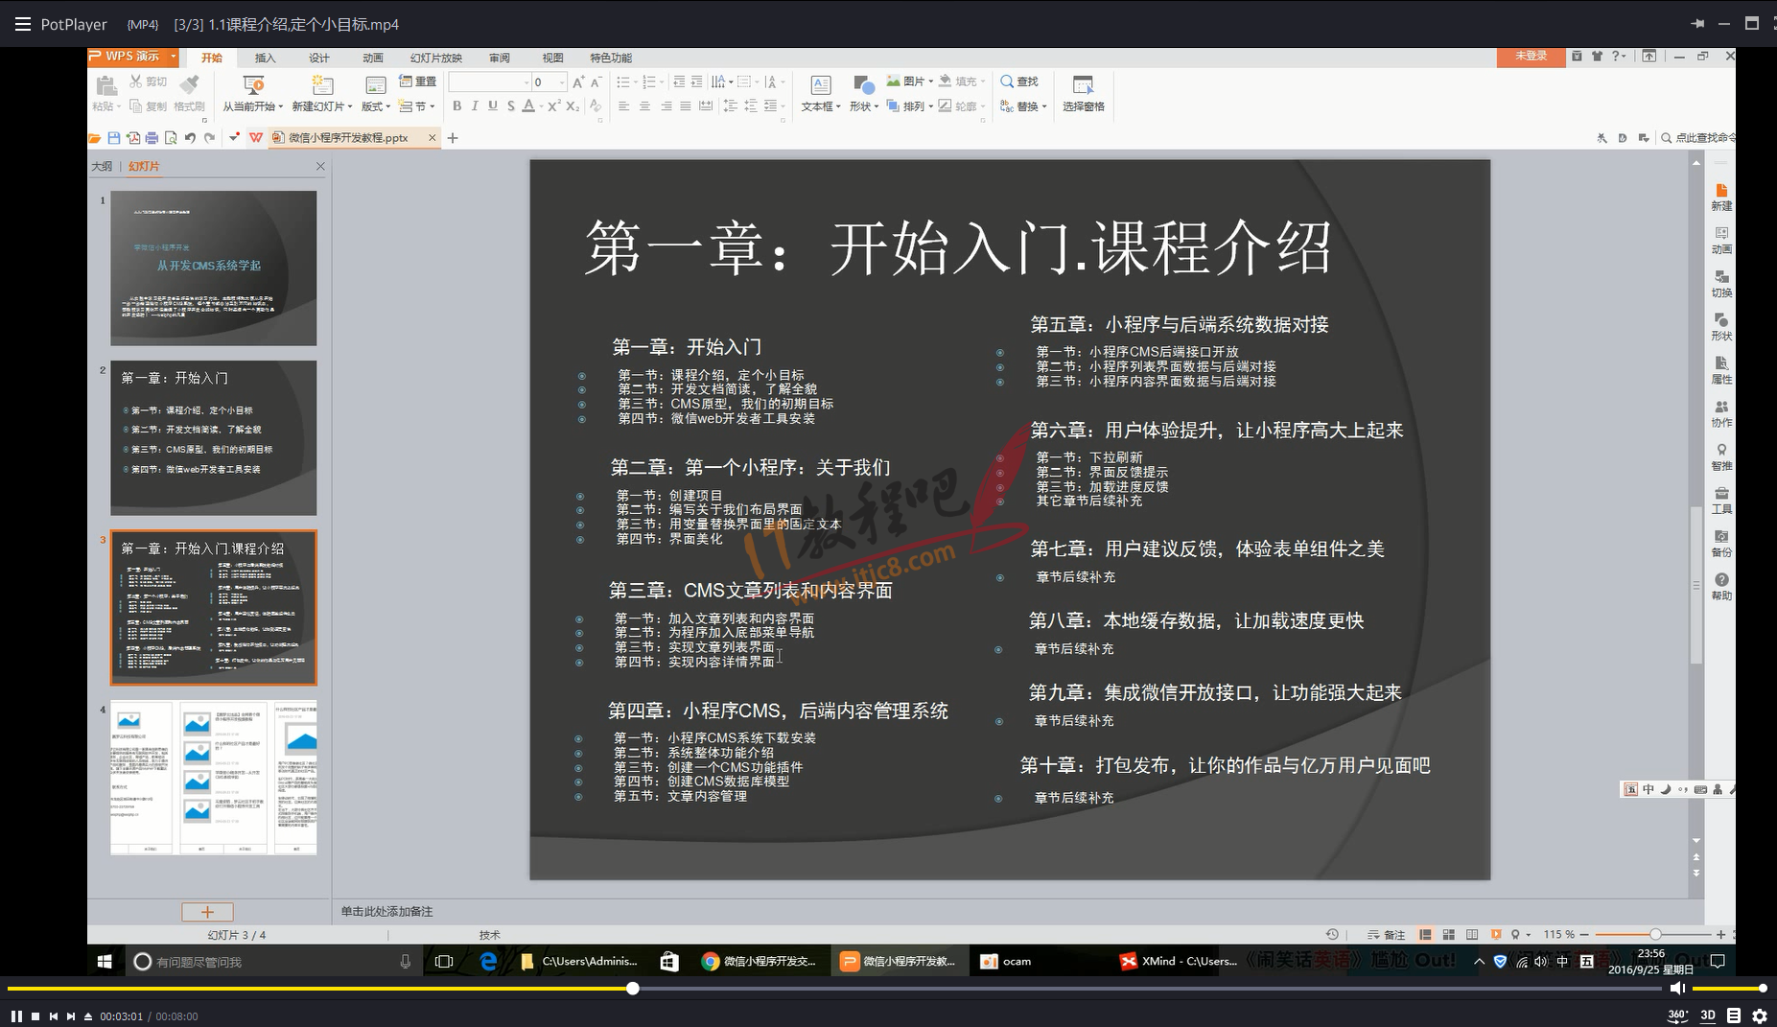
Task: Set PotPlayer volume on the yellow slider
Action: click(1729, 988)
